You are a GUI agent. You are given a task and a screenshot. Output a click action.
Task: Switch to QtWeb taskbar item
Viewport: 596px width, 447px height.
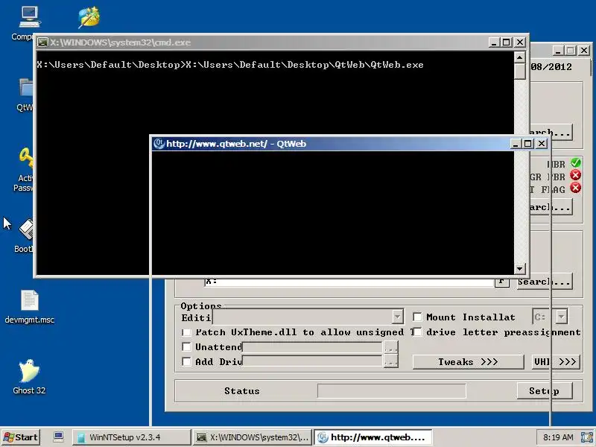(x=373, y=437)
